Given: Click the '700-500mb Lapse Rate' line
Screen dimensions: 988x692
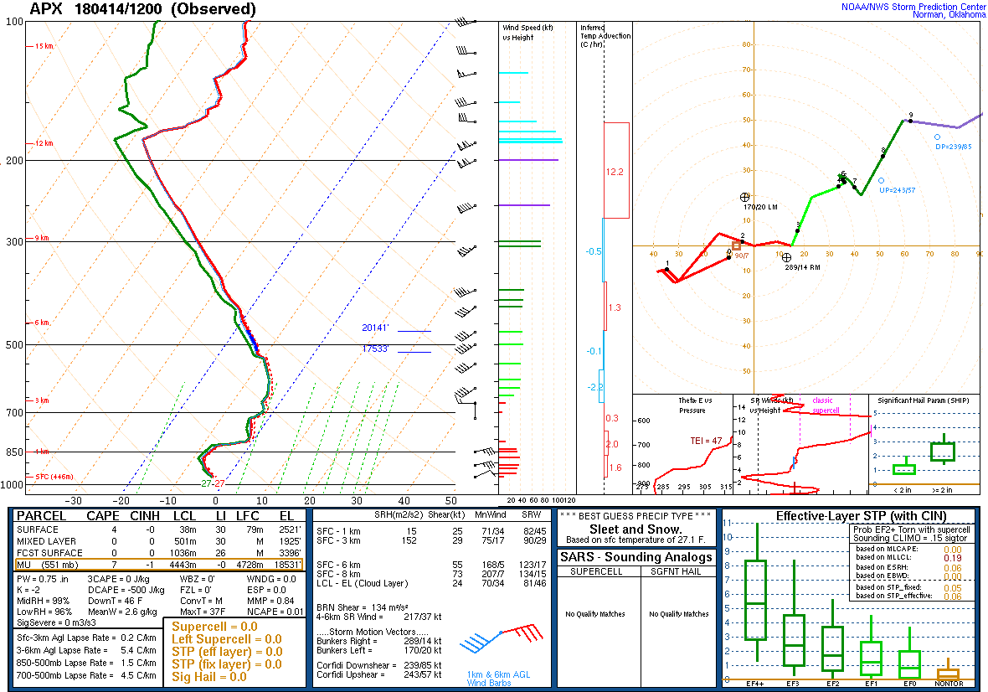Looking at the screenshot, I should tap(86, 675).
